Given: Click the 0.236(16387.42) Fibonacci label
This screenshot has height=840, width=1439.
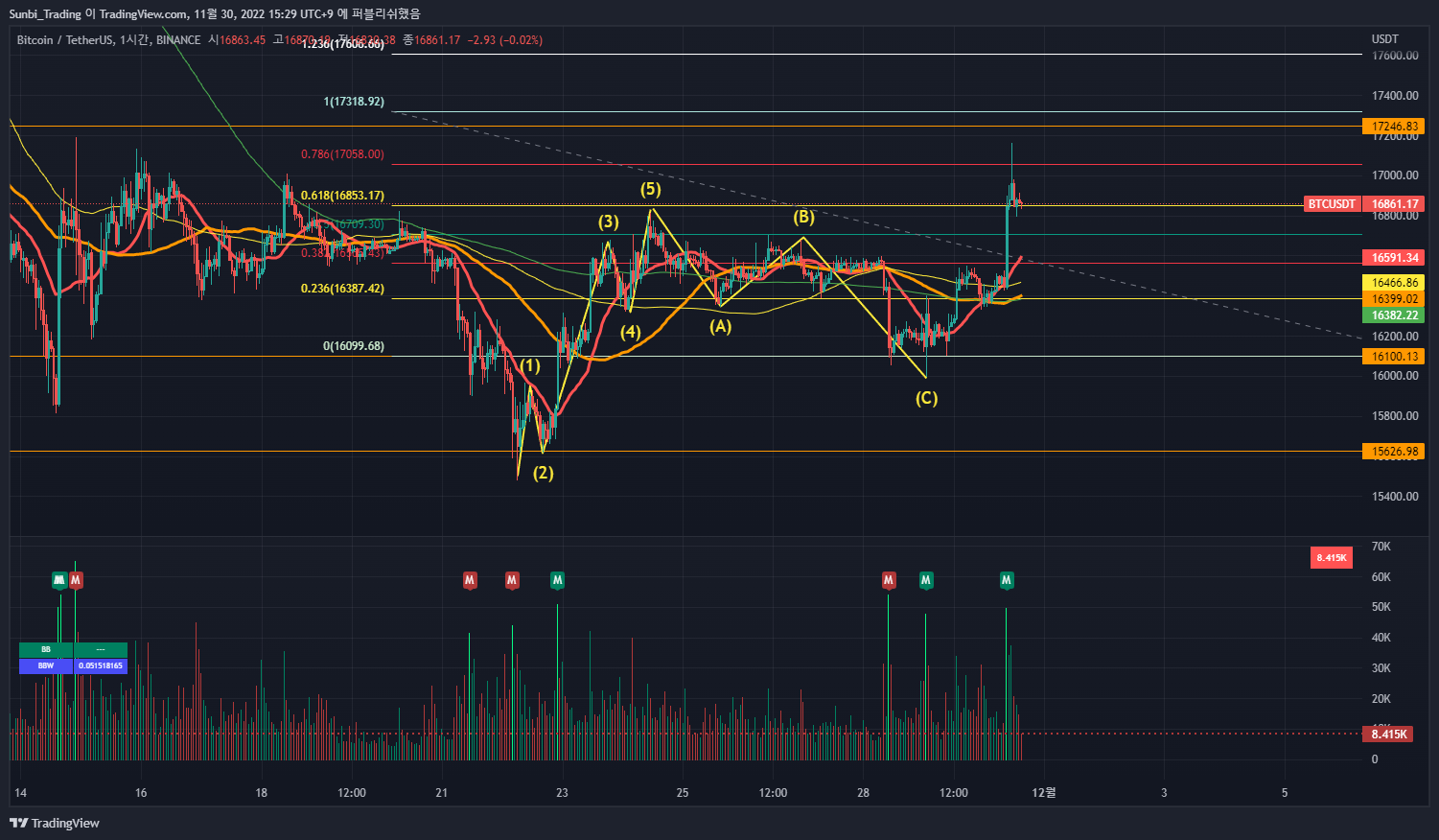Looking at the screenshot, I should (342, 289).
